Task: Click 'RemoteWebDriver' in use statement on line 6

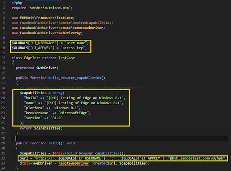Action: click(88, 28)
